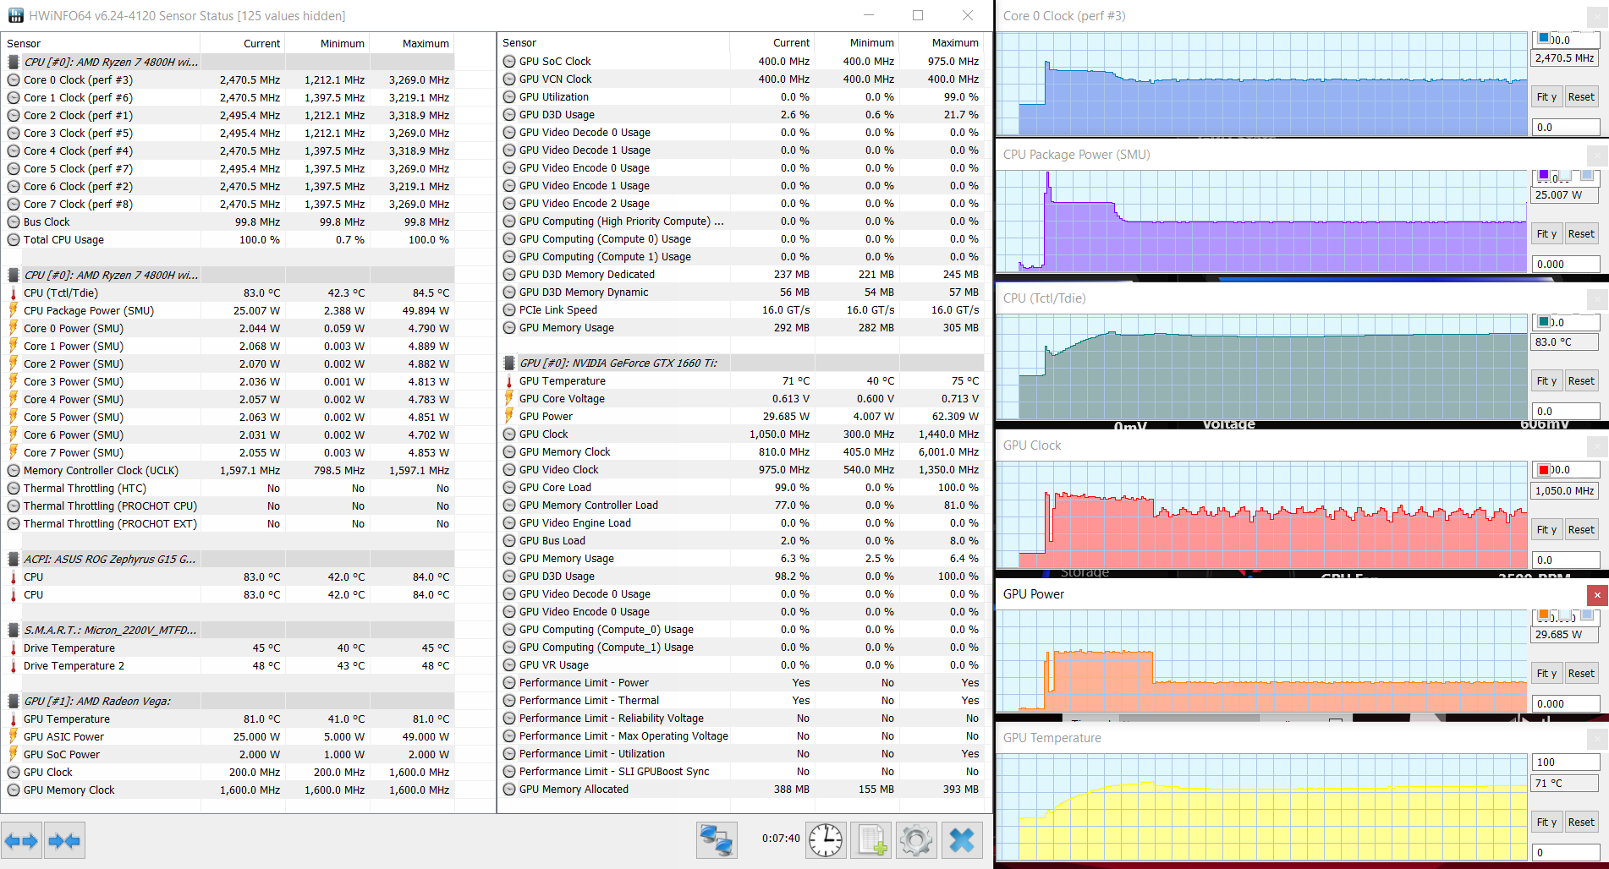Select the GPU D3D Memory Dedicated row
The image size is (1609, 869).
741,275
